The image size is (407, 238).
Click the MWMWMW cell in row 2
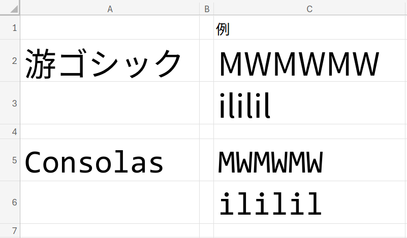tap(310, 61)
